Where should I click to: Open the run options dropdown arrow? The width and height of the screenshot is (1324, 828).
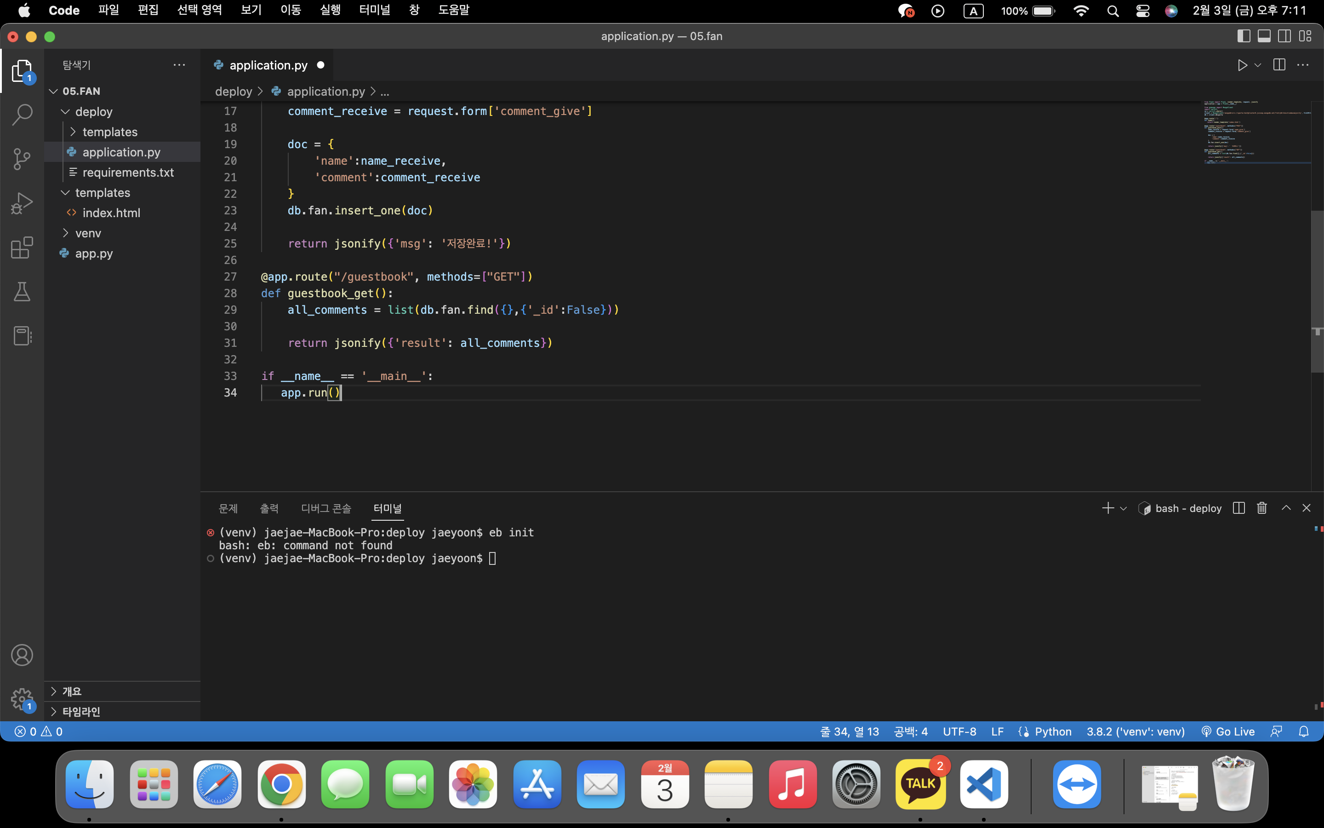(1258, 65)
